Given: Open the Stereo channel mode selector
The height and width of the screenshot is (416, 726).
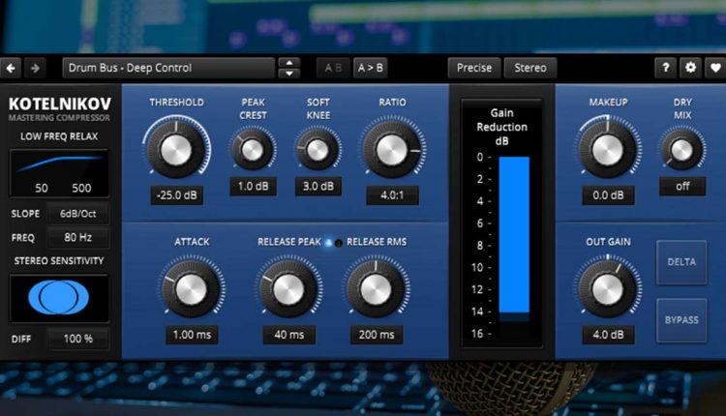Looking at the screenshot, I should tap(530, 68).
